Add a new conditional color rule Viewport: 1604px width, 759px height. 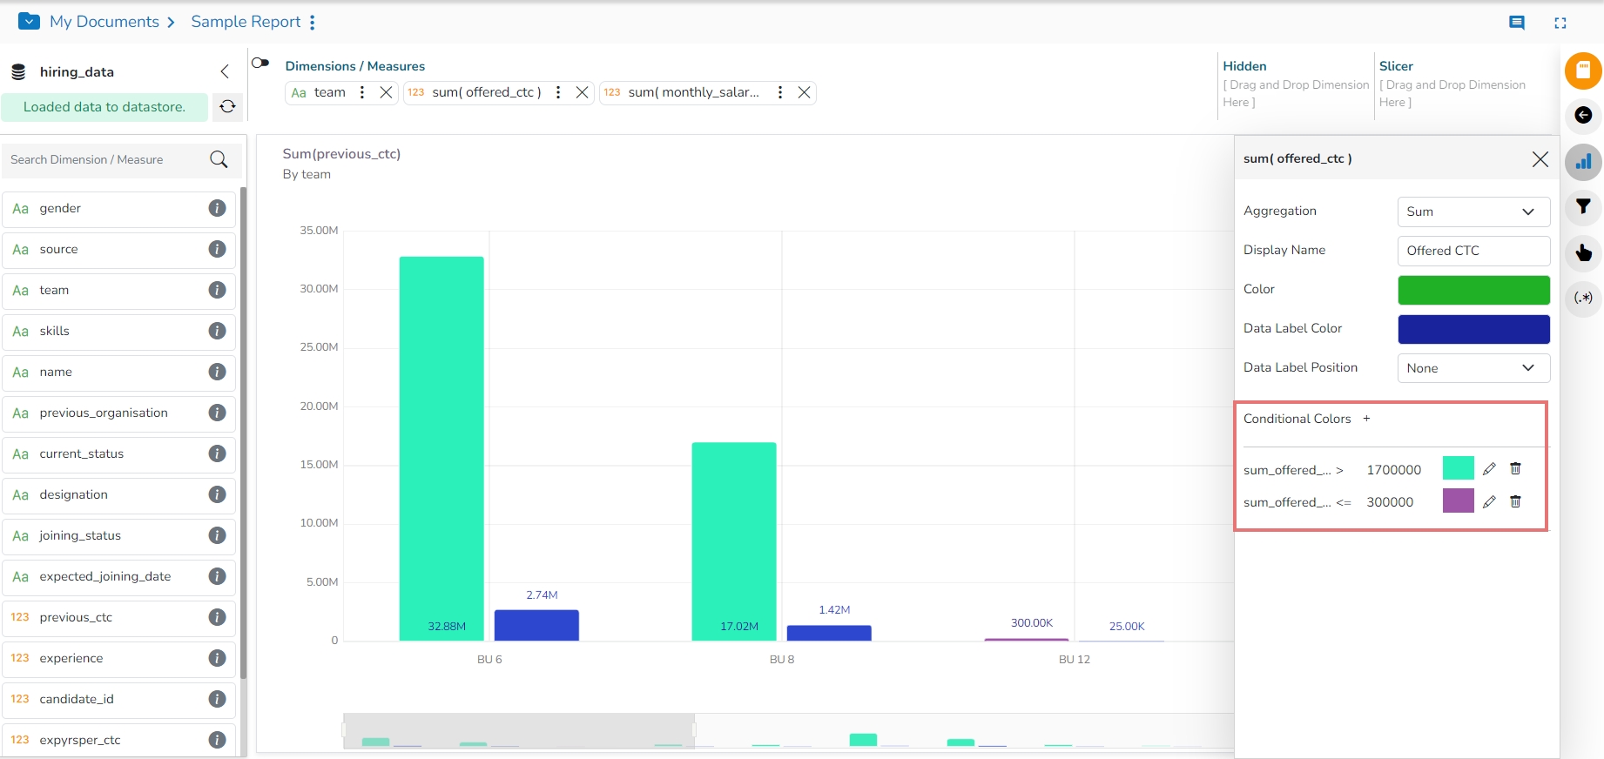(1366, 419)
